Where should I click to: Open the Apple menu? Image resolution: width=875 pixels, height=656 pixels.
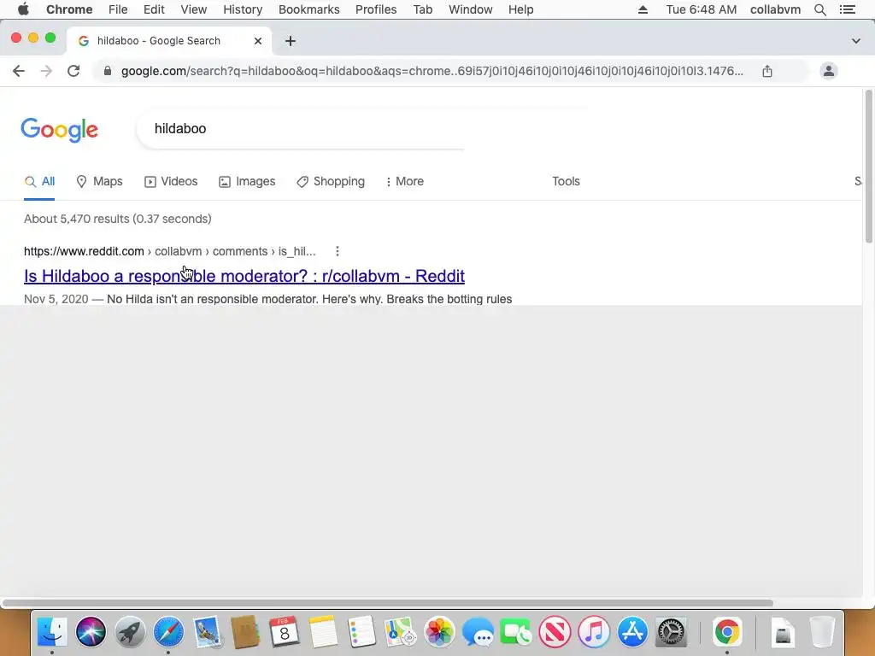click(x=23, y=9)
